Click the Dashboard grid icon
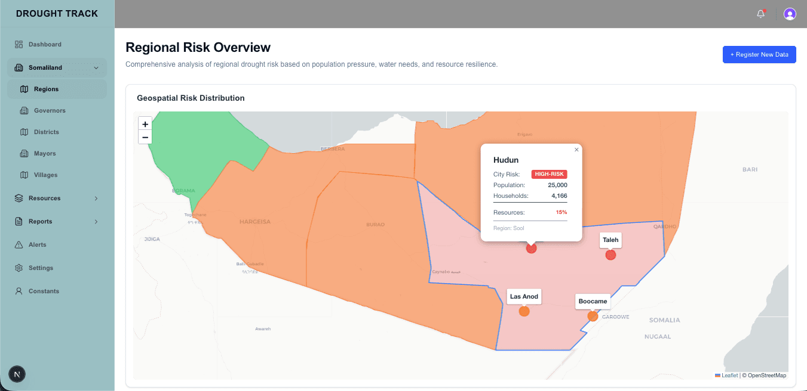Screen dimensions: 807x391 pyautogui.click(x=19, y=44)
